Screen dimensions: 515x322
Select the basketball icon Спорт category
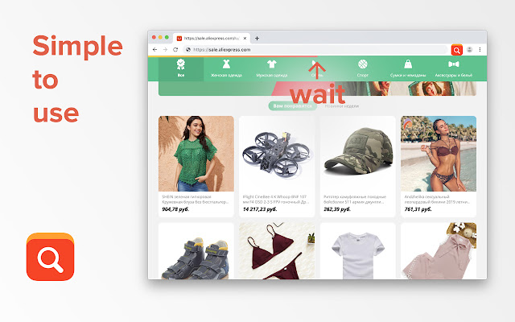[x=363, y=68]
